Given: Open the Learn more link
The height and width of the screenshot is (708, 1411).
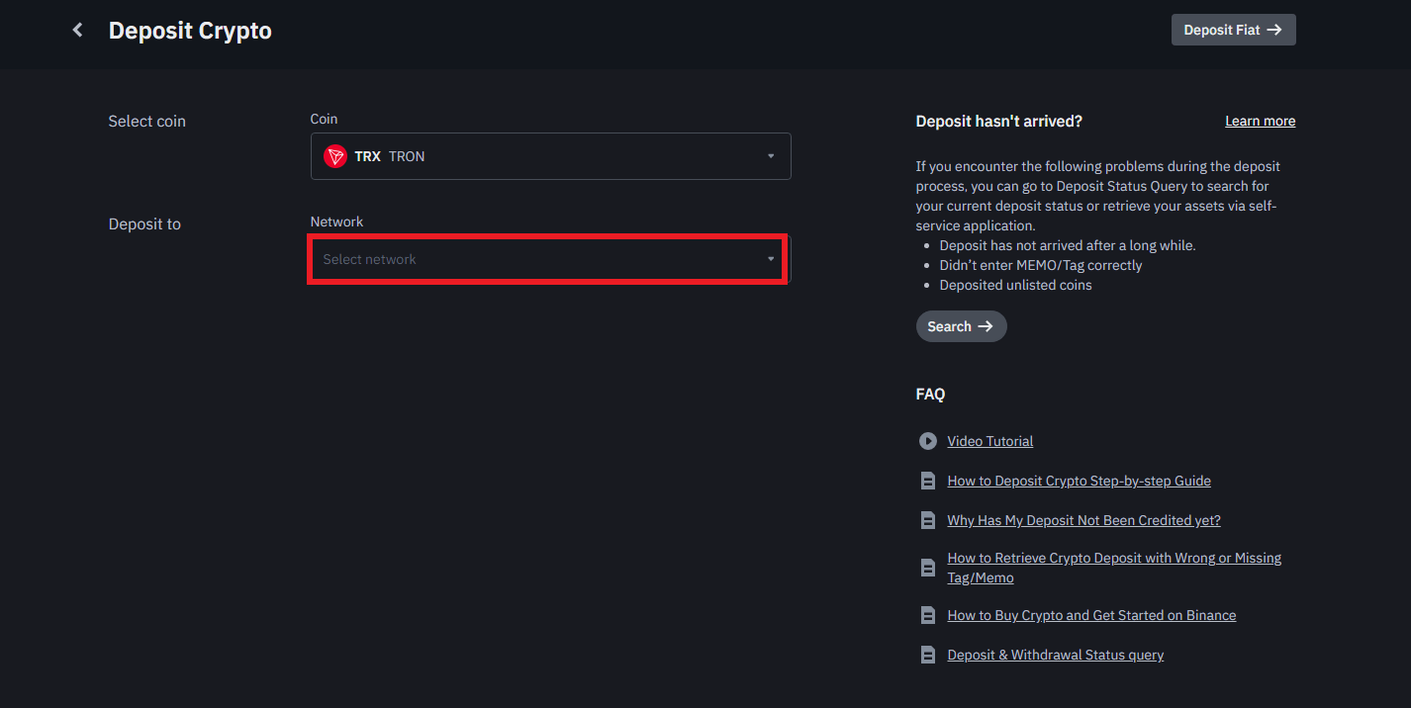Looking at the screenshot, I should click(x=1260, y=121).
